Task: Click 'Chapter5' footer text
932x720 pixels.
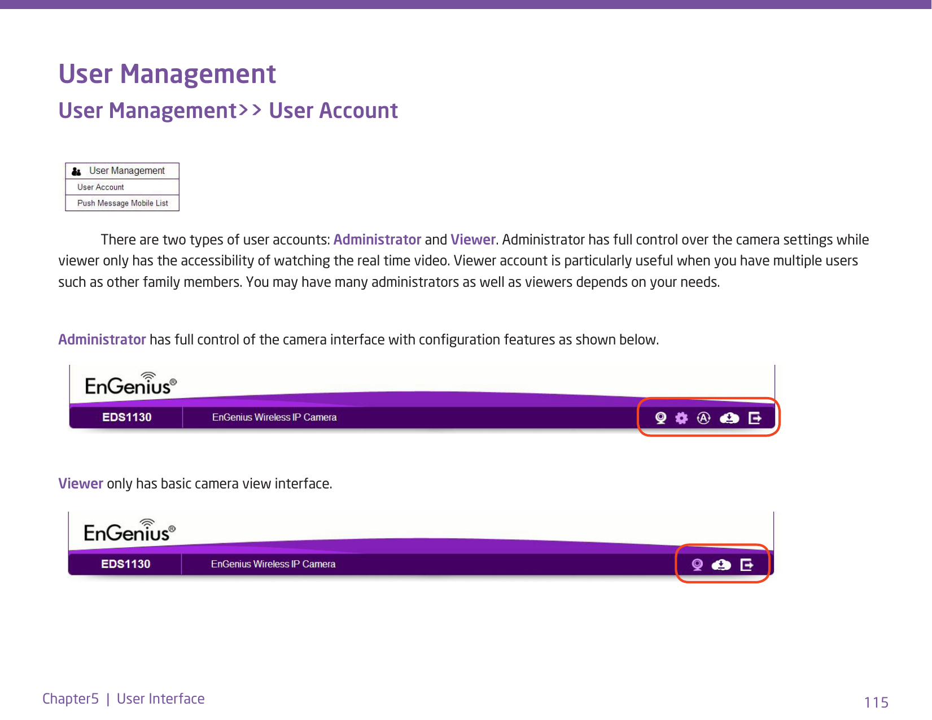Action: point(71,699)
